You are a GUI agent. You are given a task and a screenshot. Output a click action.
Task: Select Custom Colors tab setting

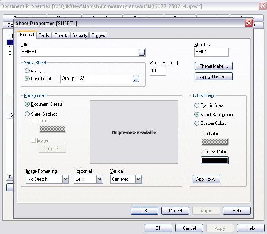point(210,123)
